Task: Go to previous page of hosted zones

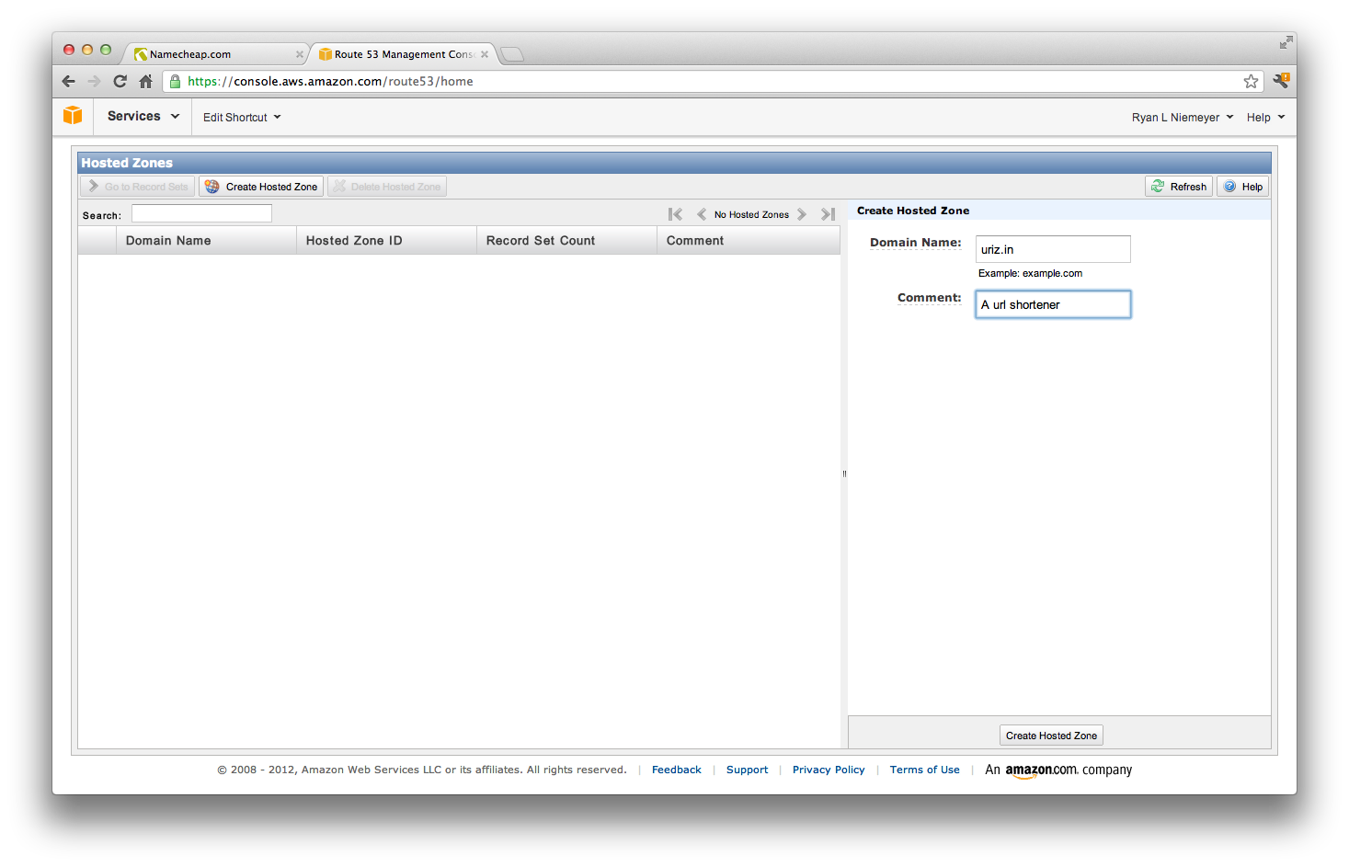Action: click(x=702, y=214)
